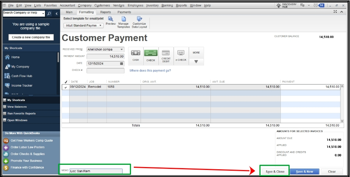Open Intuit Standard Payment template dropdown
The width and height of the screenshot is (350, 177).
[x=100, y=25]
